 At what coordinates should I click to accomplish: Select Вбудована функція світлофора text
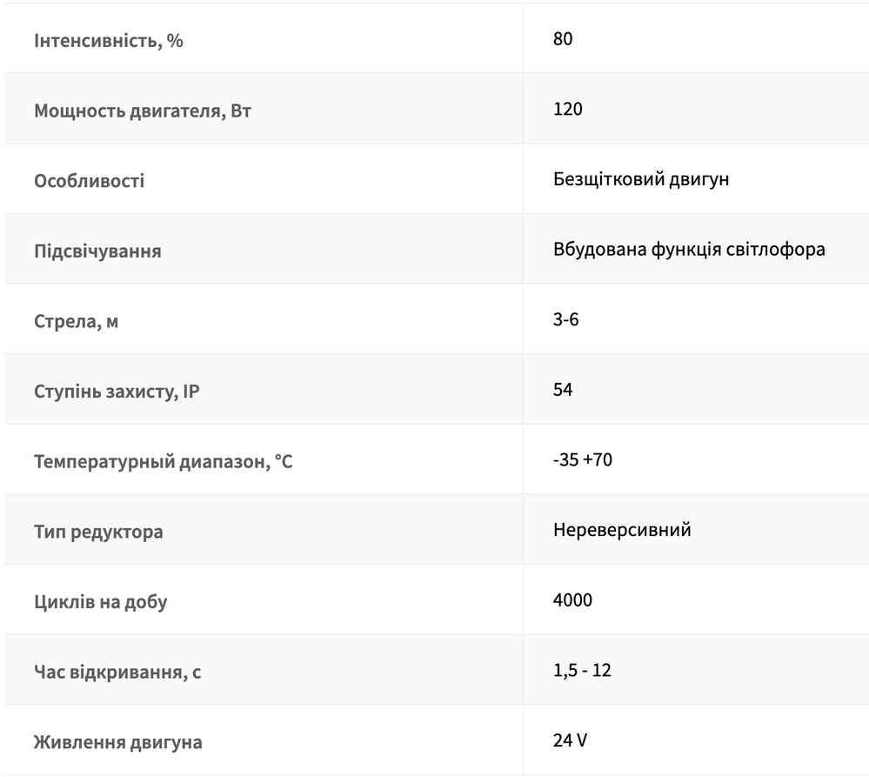tap(689, 250)
